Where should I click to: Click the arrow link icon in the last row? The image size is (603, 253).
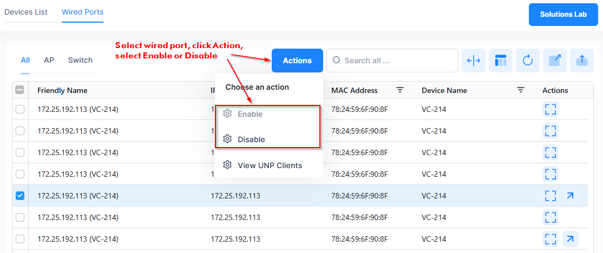[570, 238]
